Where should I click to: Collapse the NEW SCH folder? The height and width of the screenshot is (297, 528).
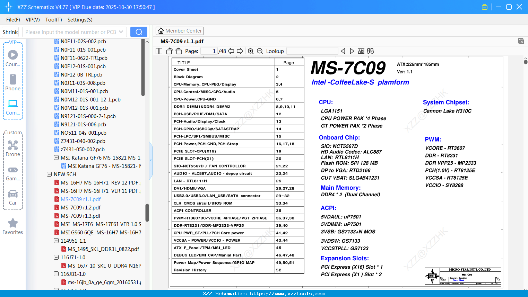[49, 174]
